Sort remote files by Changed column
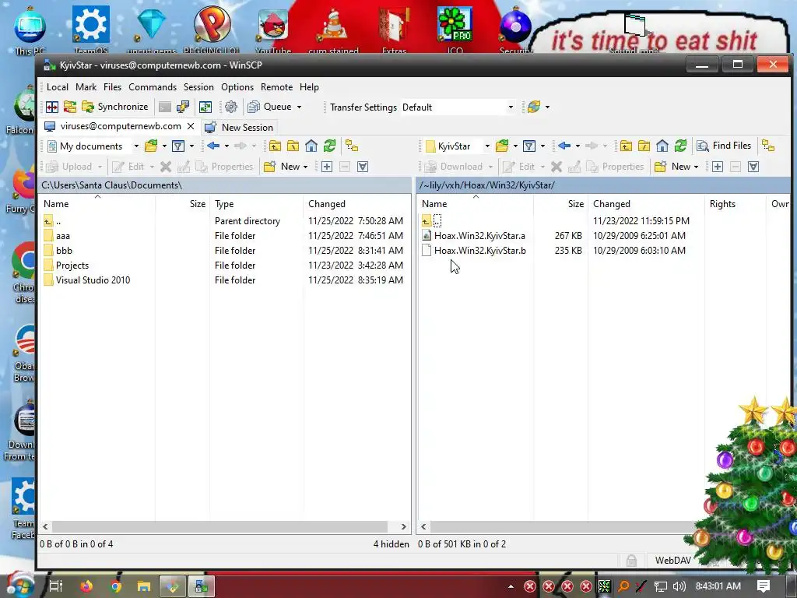Viewport: 797px width, 598px height. tap(646, 204)
